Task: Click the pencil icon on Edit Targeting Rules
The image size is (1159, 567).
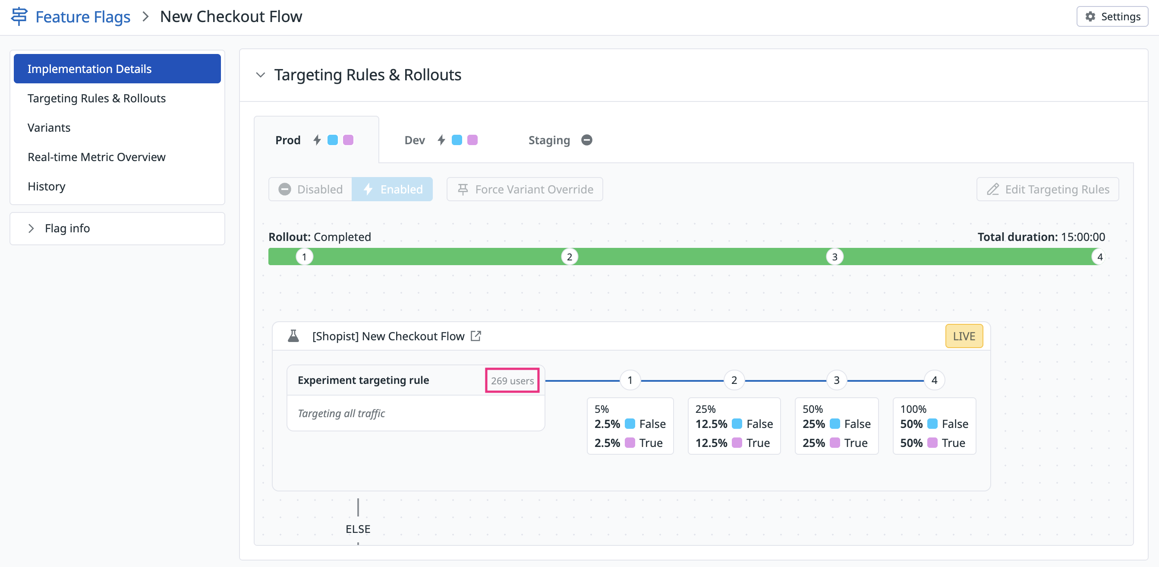Action: [x=992, y=189]
